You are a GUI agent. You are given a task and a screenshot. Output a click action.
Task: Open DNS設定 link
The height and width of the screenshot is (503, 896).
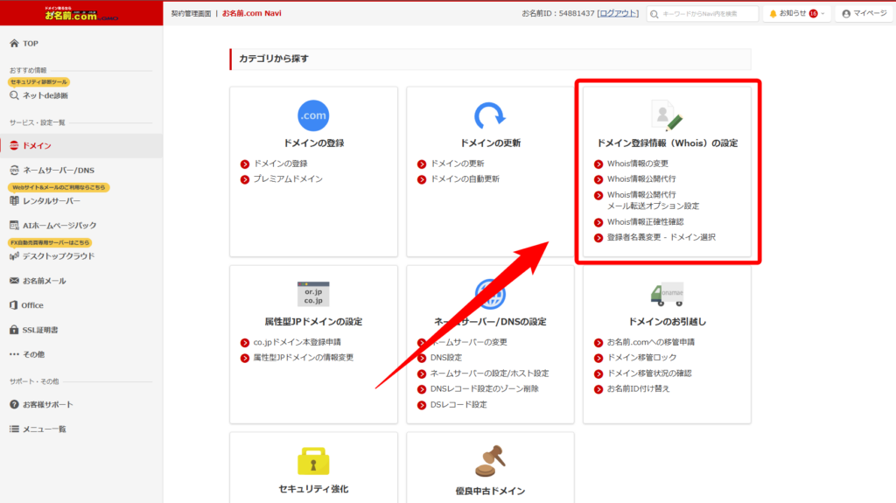tap(445, 357)
